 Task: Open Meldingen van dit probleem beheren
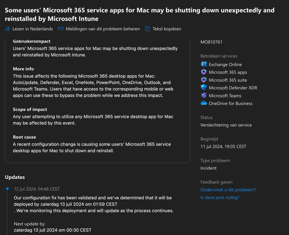click(x=103, y=29)
